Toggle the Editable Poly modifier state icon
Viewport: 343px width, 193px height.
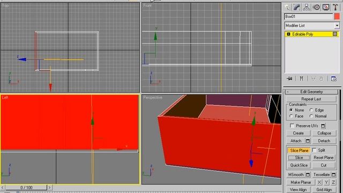click(335, 34)
